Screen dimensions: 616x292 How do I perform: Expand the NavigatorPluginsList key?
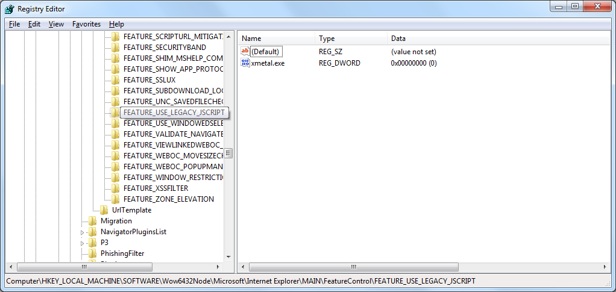(82, 232)
